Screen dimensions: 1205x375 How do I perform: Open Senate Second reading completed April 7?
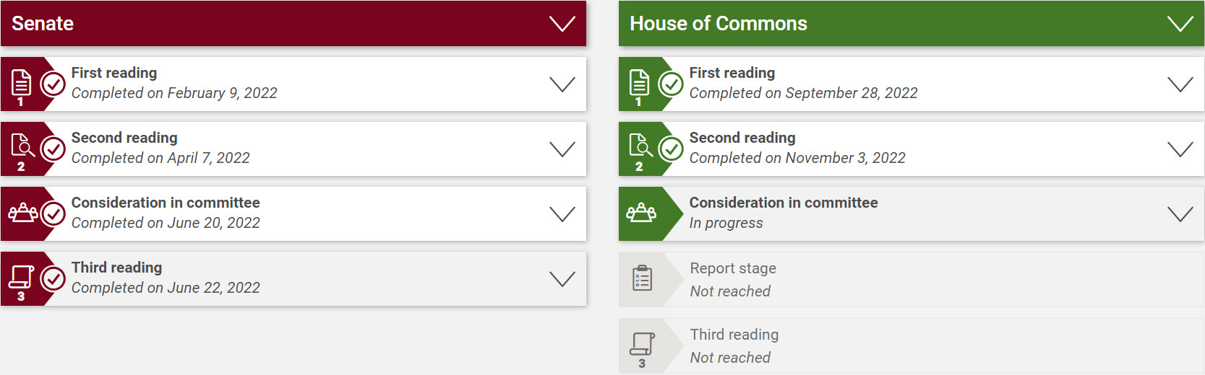pyautogui.click(x=293, y=149)
